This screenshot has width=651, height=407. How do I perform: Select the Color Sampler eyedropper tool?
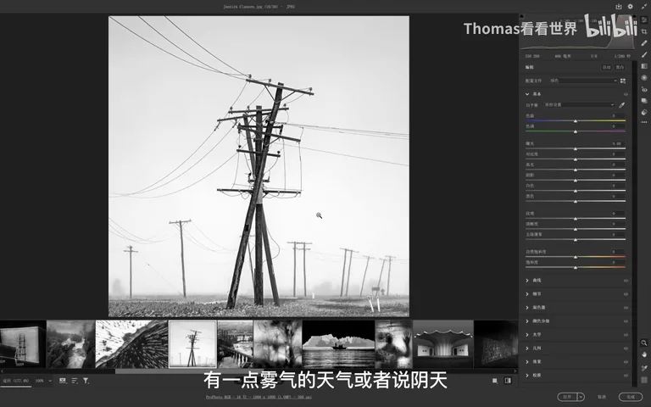(x=644, y=368)
